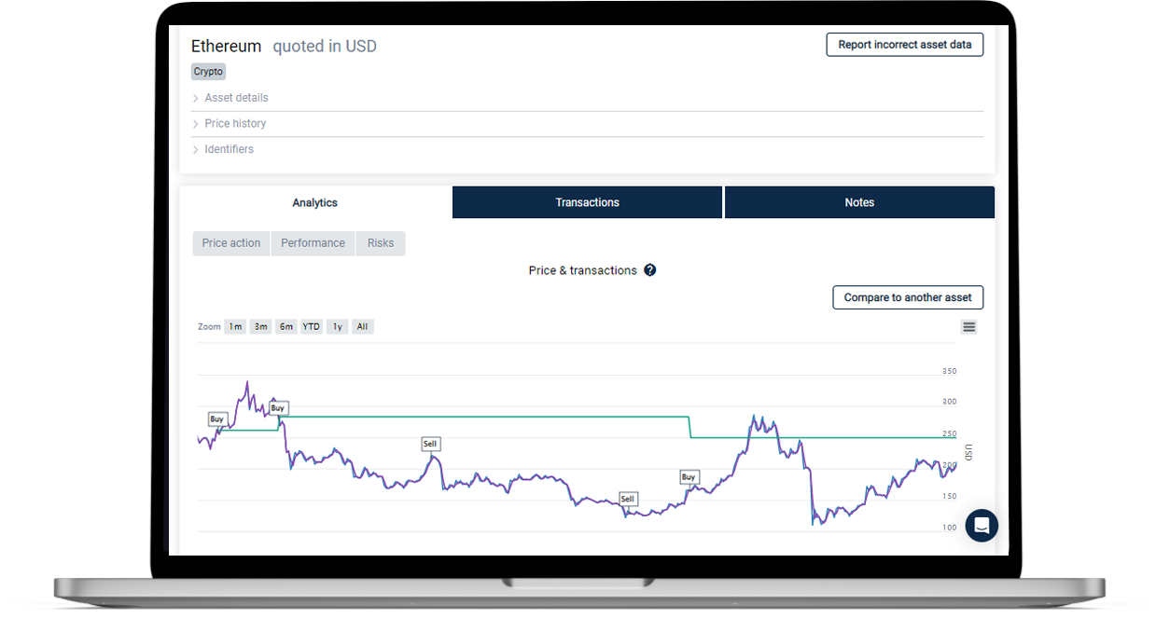
Task: Open the help icon beside Price & transactions
Action: pos(650,270)
